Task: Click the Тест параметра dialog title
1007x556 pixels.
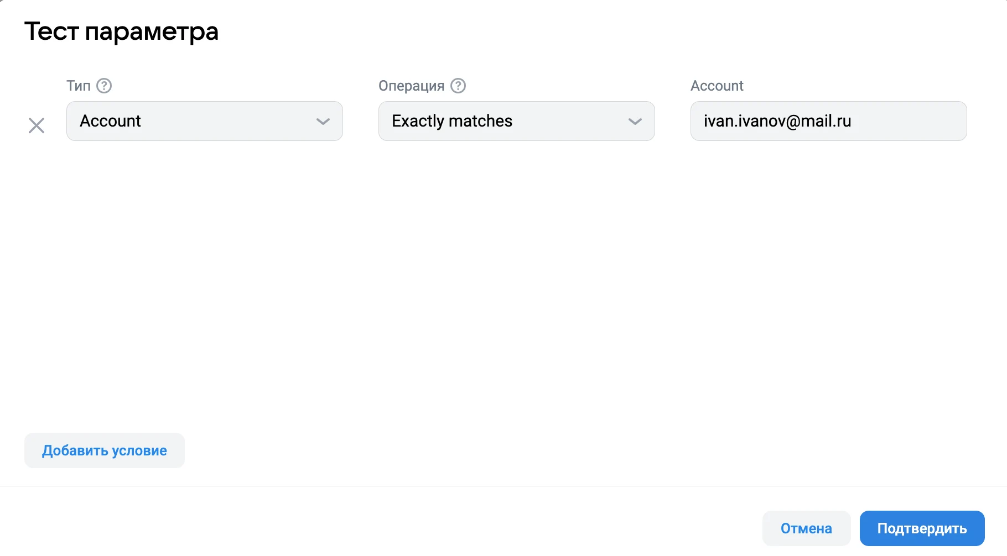Action: point(121,32)
